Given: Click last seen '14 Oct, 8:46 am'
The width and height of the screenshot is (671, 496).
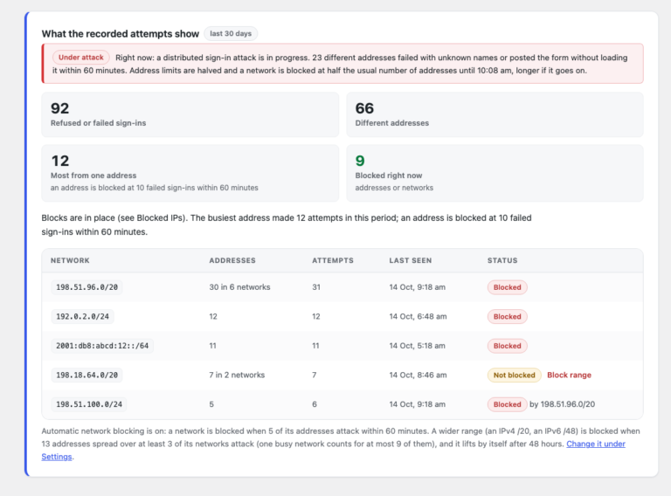Looking at the screenshot, I should coord(418,375).
